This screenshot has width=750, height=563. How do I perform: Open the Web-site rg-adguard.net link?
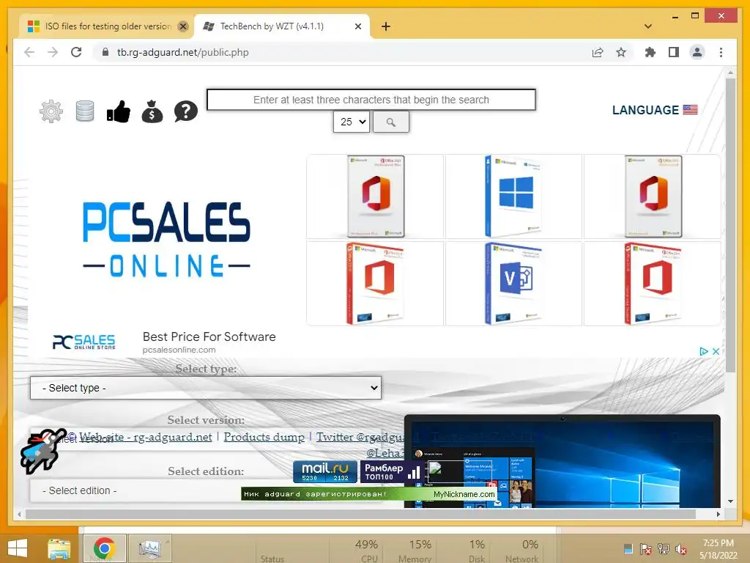(146, 437)
